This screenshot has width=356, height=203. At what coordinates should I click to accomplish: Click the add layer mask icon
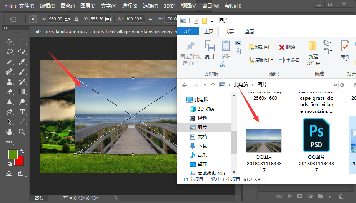[x=300, y=196]
